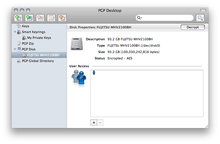Select the user entry in access list
This screenshot has height=144, width=220.
coord(94,73)
